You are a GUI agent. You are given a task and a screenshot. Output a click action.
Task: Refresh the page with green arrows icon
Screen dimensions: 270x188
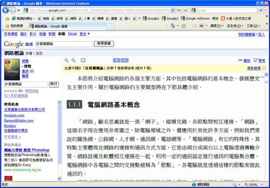pos(179,10)
